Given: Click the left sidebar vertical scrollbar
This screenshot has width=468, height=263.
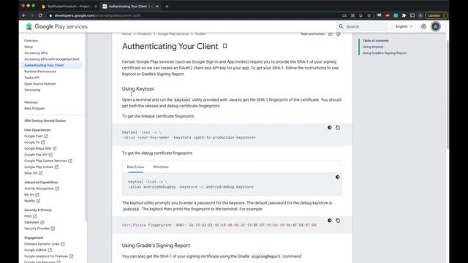Looking at the screenshot, I should click(86, 126).
